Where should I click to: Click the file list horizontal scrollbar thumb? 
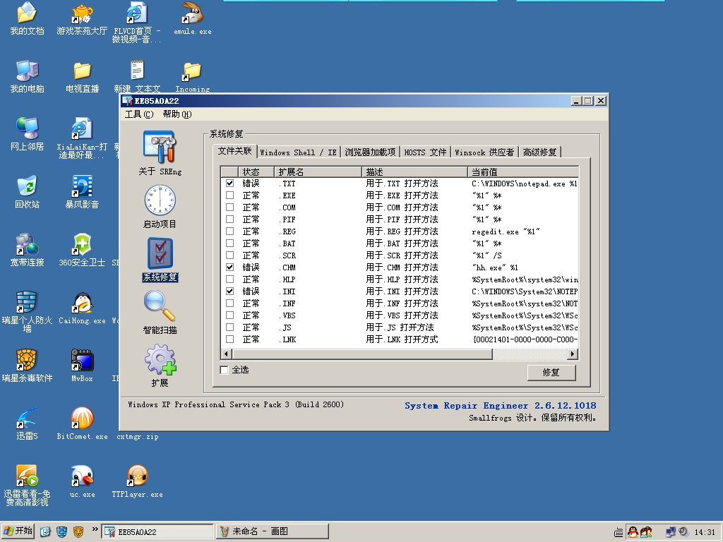(362, 354)
